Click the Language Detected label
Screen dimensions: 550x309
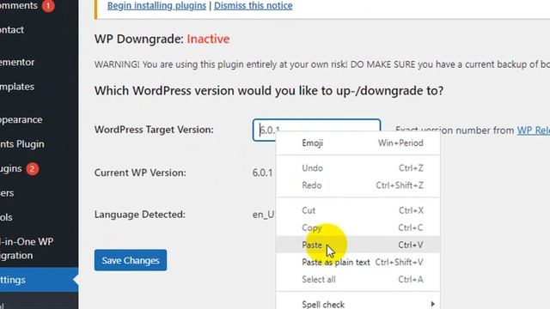click(x=139, y=215)
